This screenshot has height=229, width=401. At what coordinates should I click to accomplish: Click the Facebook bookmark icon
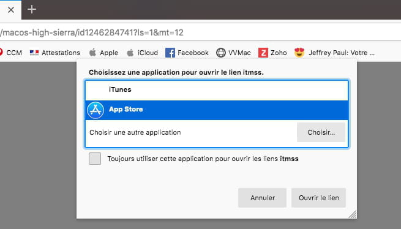170,53
